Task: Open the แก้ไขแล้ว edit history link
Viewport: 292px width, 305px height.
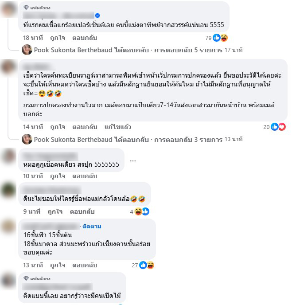Action: (x=118, y=127)
